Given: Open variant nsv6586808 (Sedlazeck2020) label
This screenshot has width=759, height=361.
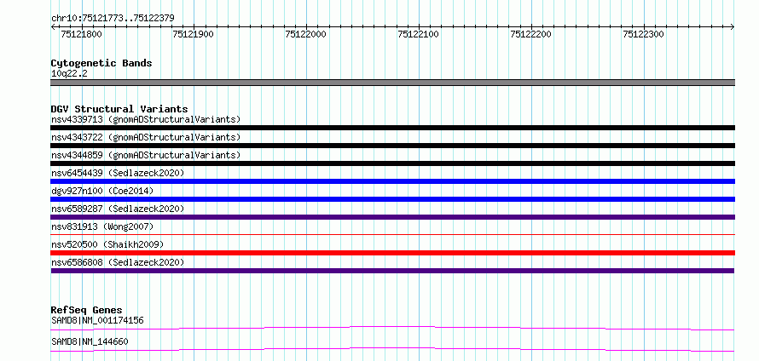Looking at the screenshot, I should pyautogui.click(x=118, y=262).
